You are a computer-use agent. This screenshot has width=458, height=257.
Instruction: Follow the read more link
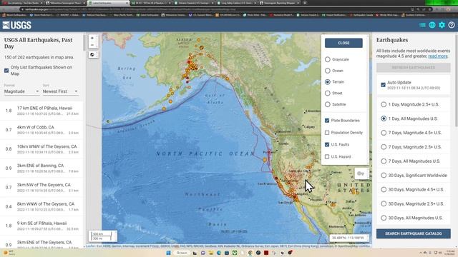437,56
